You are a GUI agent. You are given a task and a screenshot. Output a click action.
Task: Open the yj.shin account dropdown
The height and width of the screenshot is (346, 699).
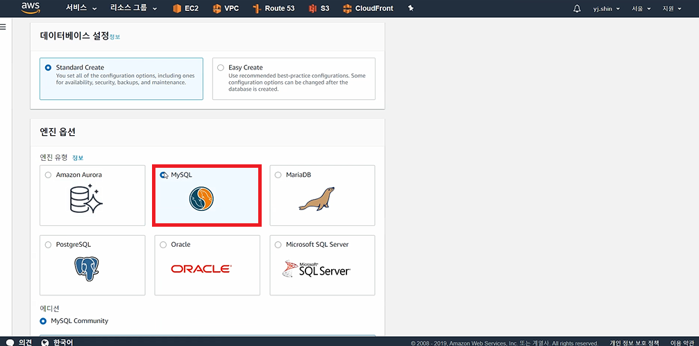click(x=606, y=8)
